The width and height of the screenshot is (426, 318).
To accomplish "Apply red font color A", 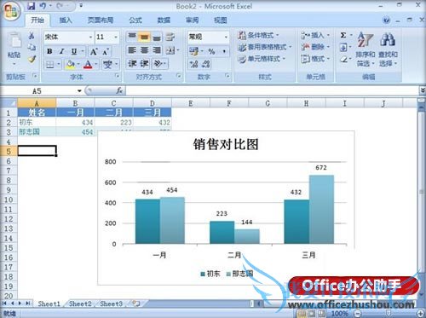I will coord(88,65).
